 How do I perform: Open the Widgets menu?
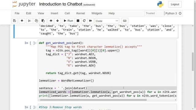[97, 13]
